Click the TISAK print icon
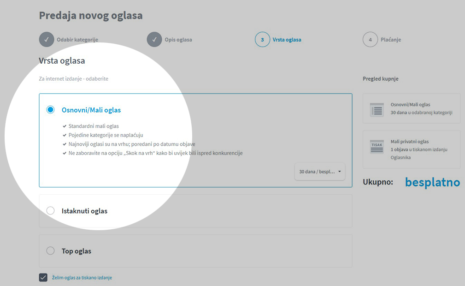Screen dimensions: 465x286 click(x=377, y=147)
